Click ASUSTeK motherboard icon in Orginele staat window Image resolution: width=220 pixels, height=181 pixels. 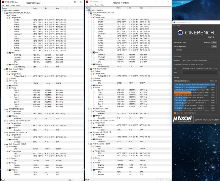[x=7, y=13]
